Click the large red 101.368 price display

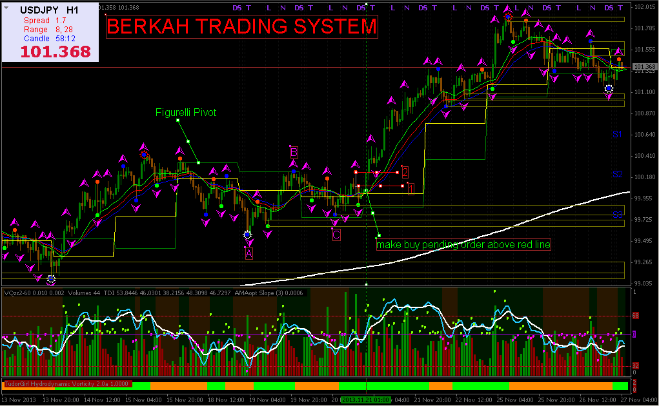[x=56, y=52]
